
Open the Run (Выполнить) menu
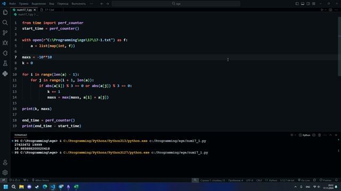[79, 4]
